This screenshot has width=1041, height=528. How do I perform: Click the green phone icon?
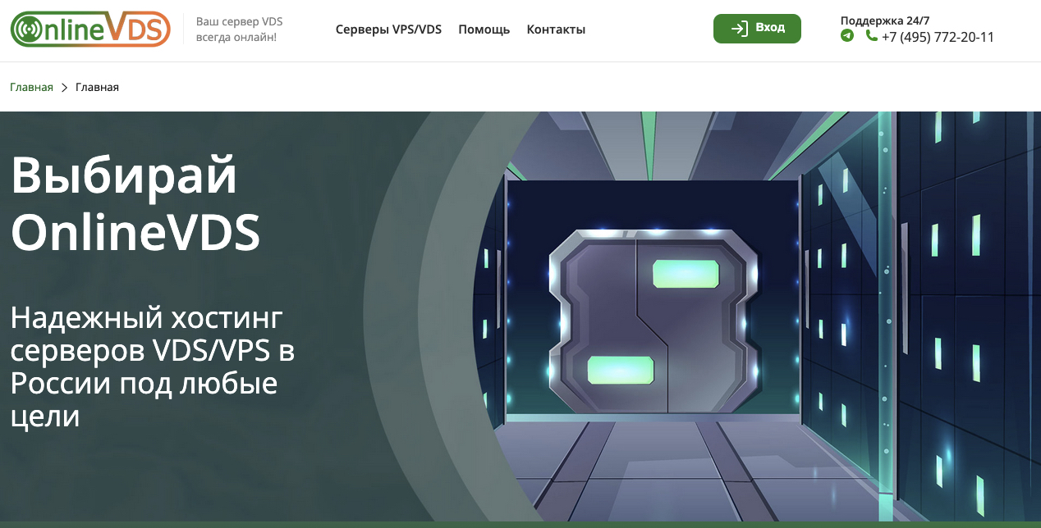871,36
